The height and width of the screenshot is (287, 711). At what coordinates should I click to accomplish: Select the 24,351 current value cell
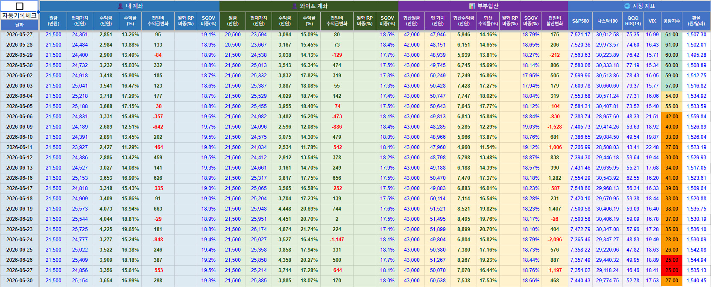pyautogui.click(x=80, y=35)
